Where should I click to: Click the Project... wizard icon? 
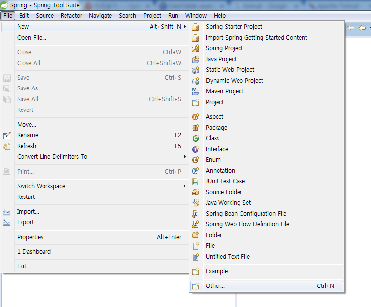196,102
